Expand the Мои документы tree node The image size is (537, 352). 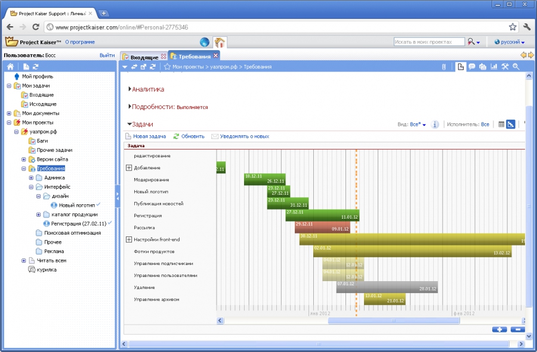[9, 113]
